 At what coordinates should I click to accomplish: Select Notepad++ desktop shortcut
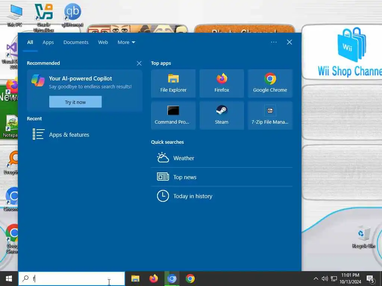click(x=10, y=126)
